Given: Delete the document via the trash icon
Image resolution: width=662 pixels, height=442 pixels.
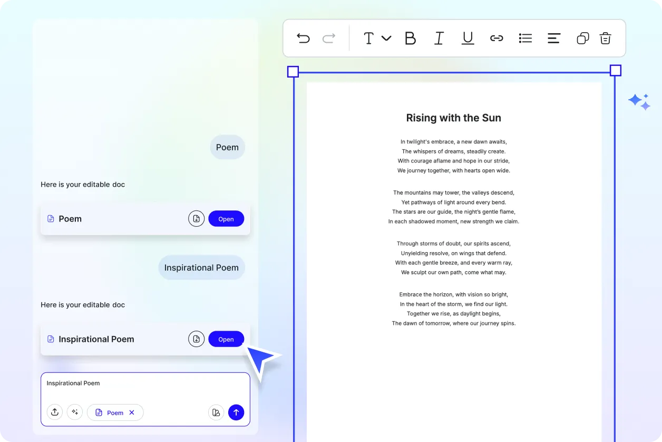Looking at the screenshot, I should click(x=605, y=38).
